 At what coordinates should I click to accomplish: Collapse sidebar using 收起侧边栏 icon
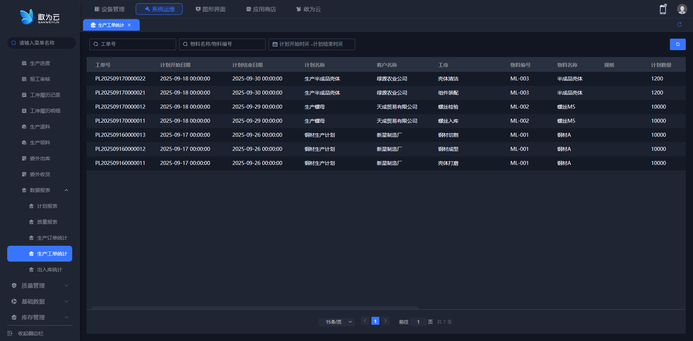[x=10, y=333]
